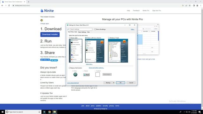Screen dimensions: 203x114
Task: Open Ninite Pro in the header
Action: click(146, 10)
